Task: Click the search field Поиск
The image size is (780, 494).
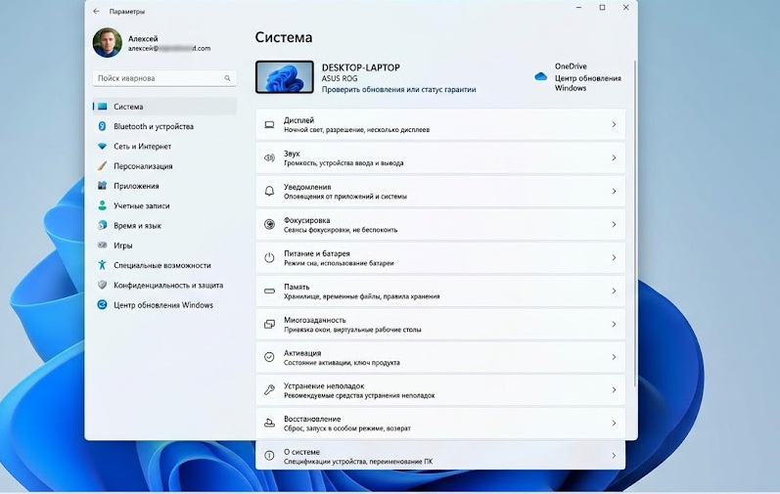Action: pos(164,78)
